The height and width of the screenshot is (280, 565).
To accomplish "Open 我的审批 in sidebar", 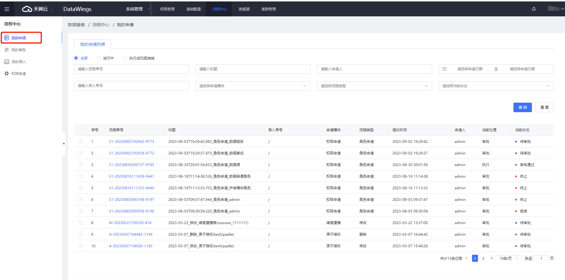I will (18, 50).
